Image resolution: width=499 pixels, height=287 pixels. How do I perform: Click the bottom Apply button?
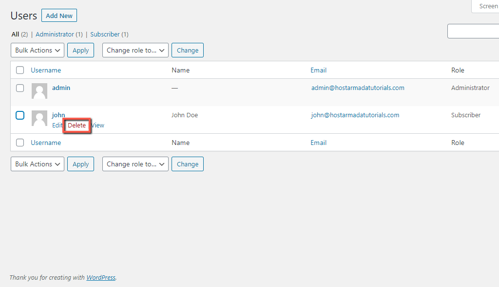click(80, 164)
